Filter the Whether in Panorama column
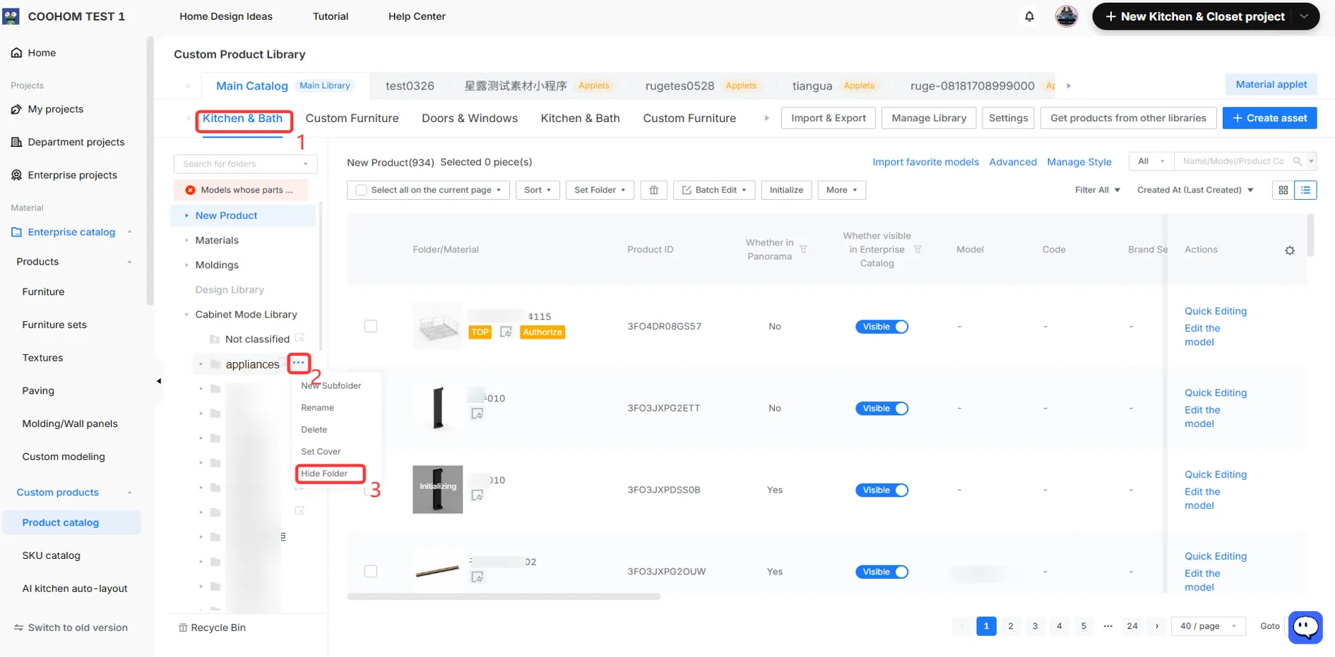The width and height of the screenshot is (1335, 657). click(x=803, y=249)
